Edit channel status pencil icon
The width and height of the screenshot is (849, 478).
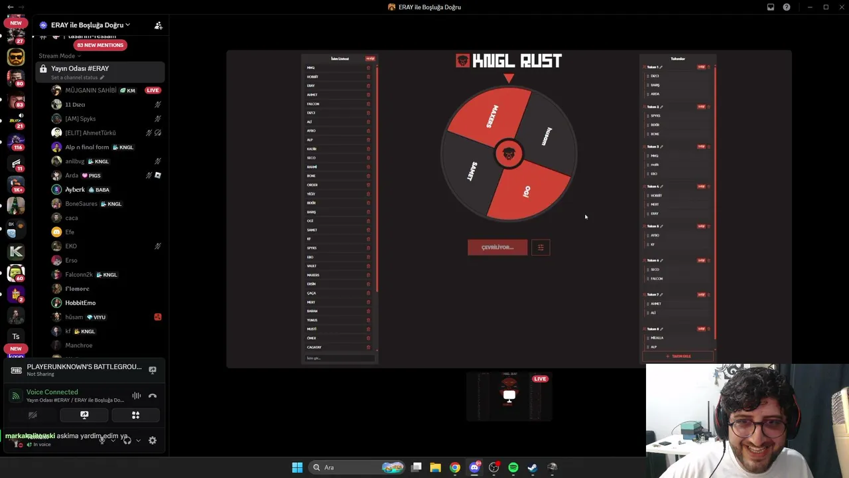click(101, 78)
